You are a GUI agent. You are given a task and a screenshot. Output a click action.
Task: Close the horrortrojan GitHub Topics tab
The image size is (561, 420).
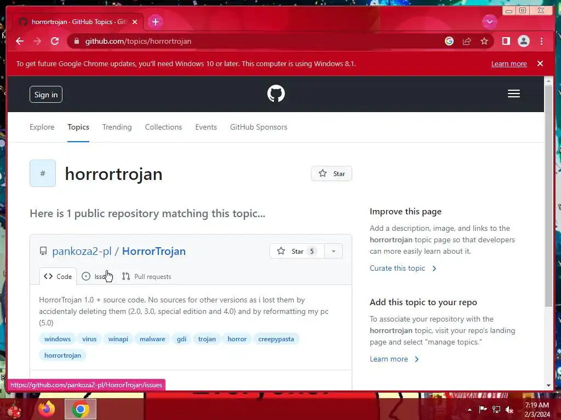point(135,22)
